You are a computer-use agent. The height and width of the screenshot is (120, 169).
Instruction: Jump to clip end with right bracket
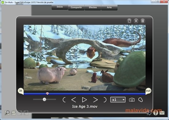pyautogui.click(x=105, y=100)
